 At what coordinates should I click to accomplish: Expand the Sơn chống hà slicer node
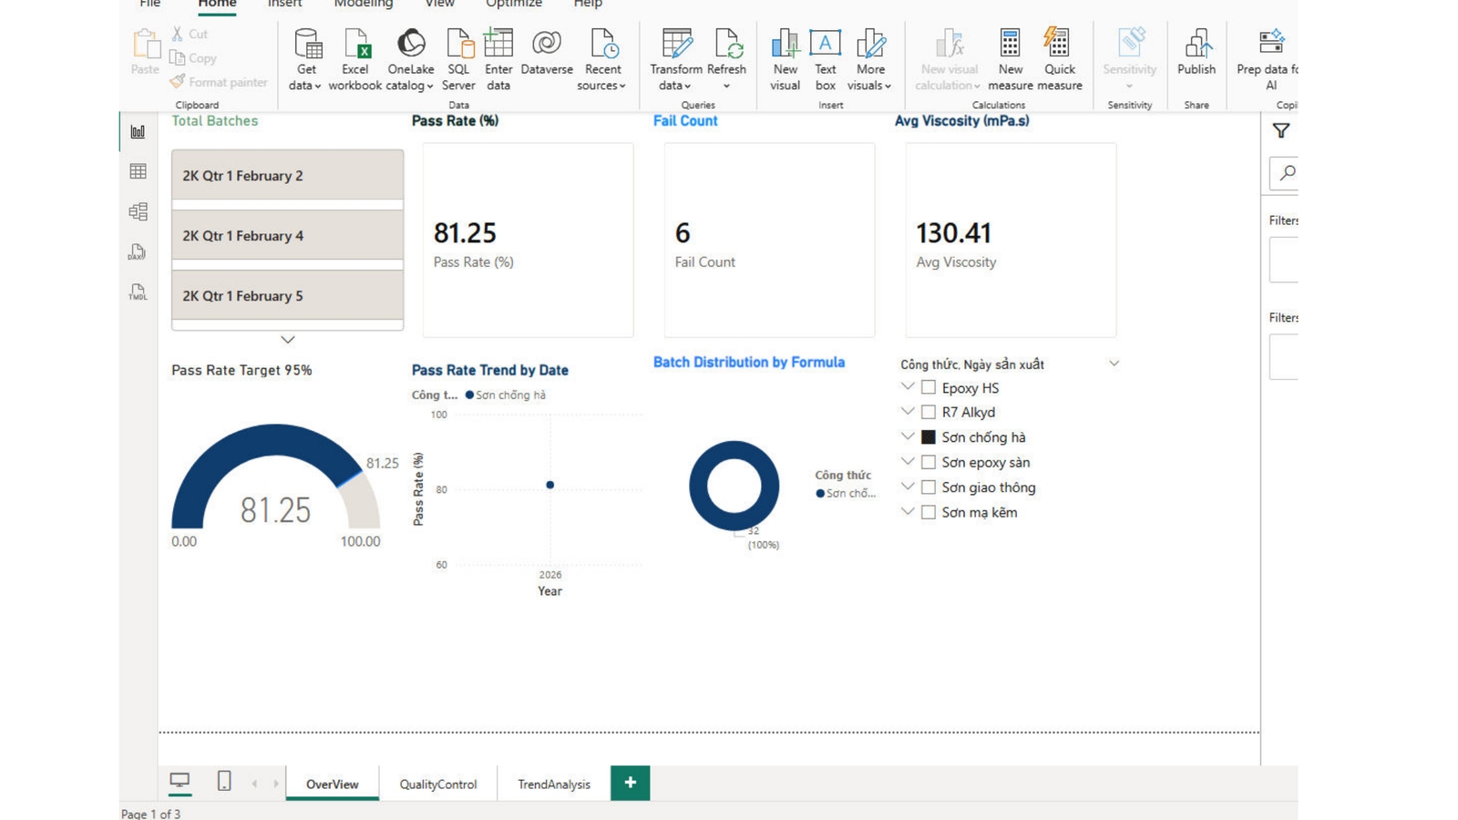pyautogui.click(x=908, y=436)
